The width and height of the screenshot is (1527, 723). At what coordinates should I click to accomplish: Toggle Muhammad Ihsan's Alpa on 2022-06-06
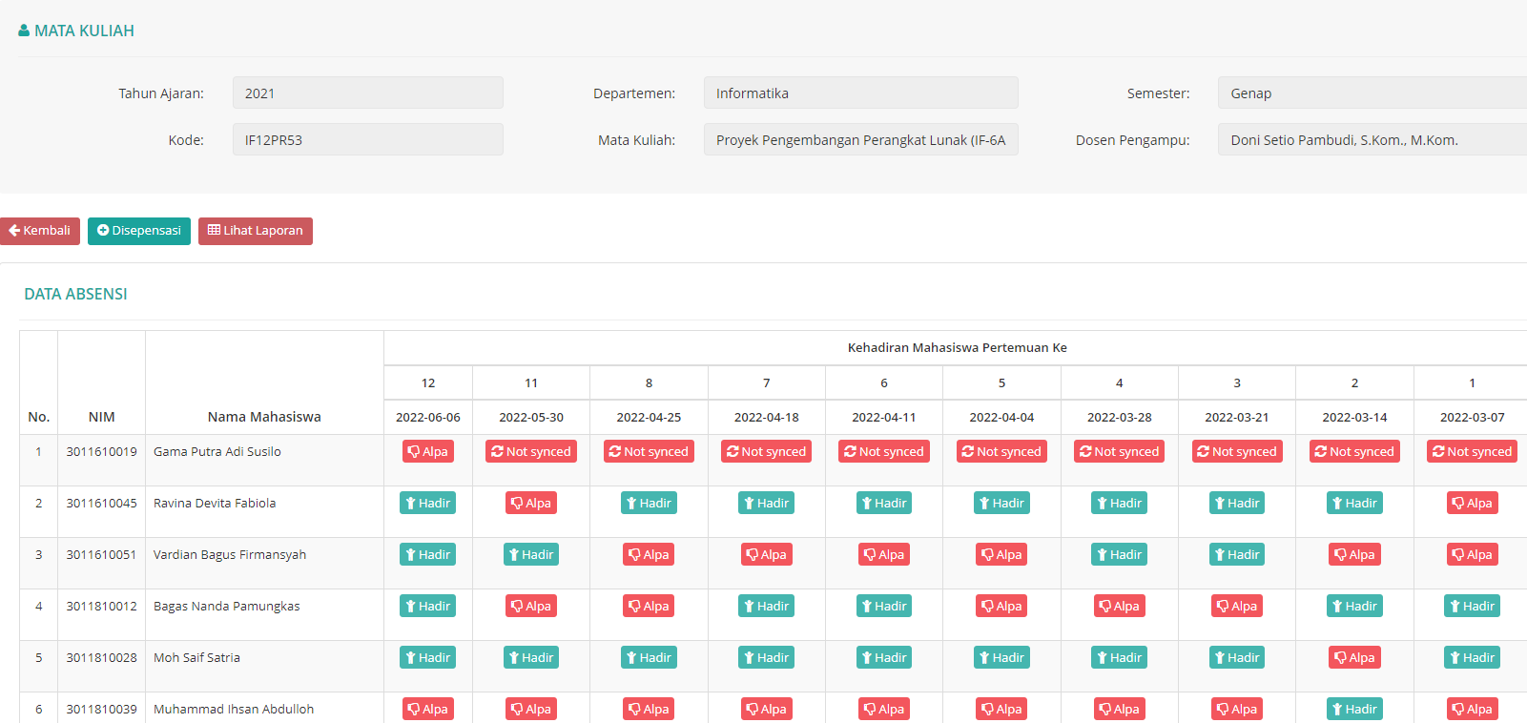tap(428, 709)
